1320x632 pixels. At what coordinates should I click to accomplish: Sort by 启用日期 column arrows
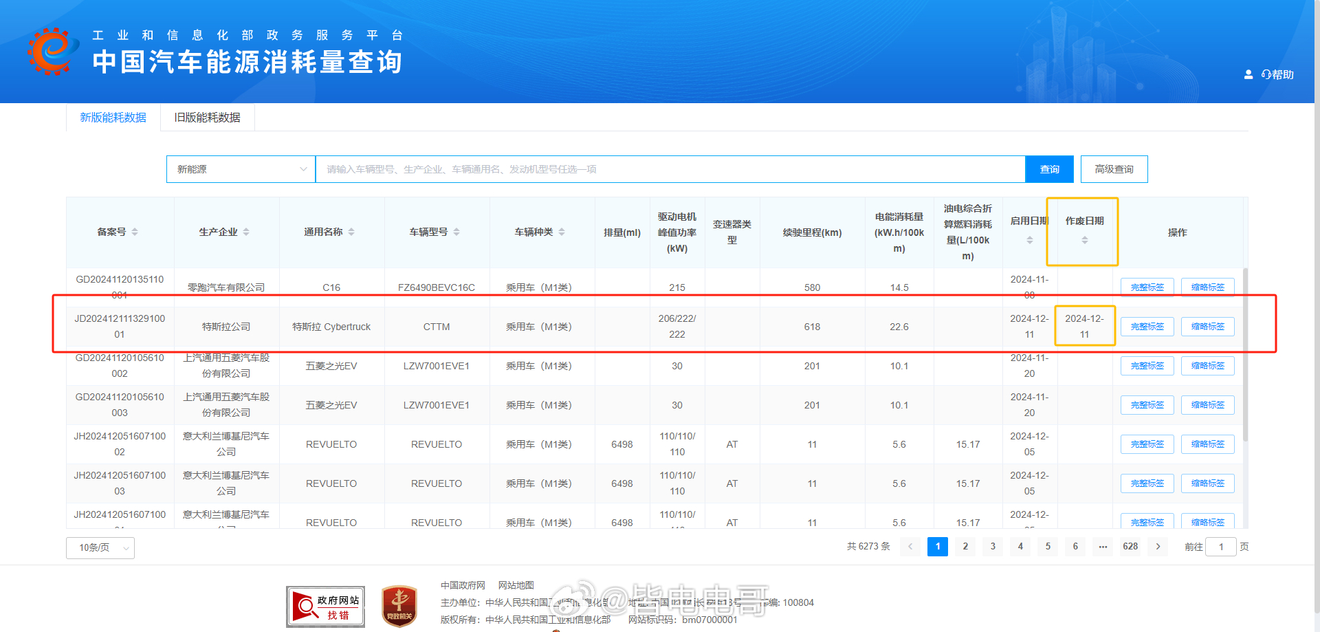point(1029,240)
